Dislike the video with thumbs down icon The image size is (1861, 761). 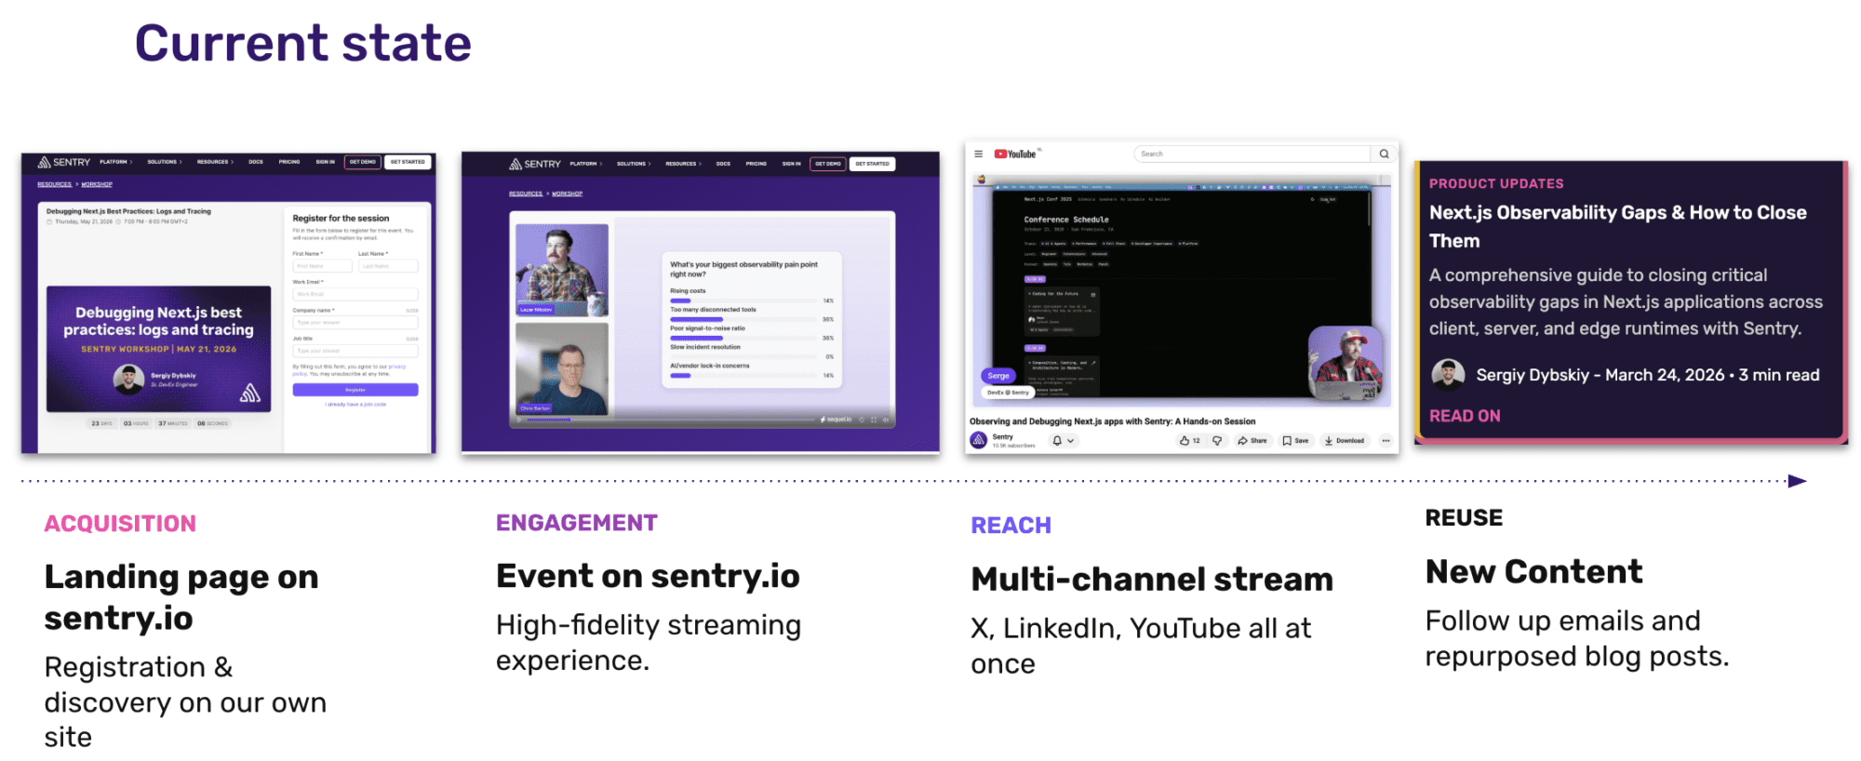(x=1217, y=441)
